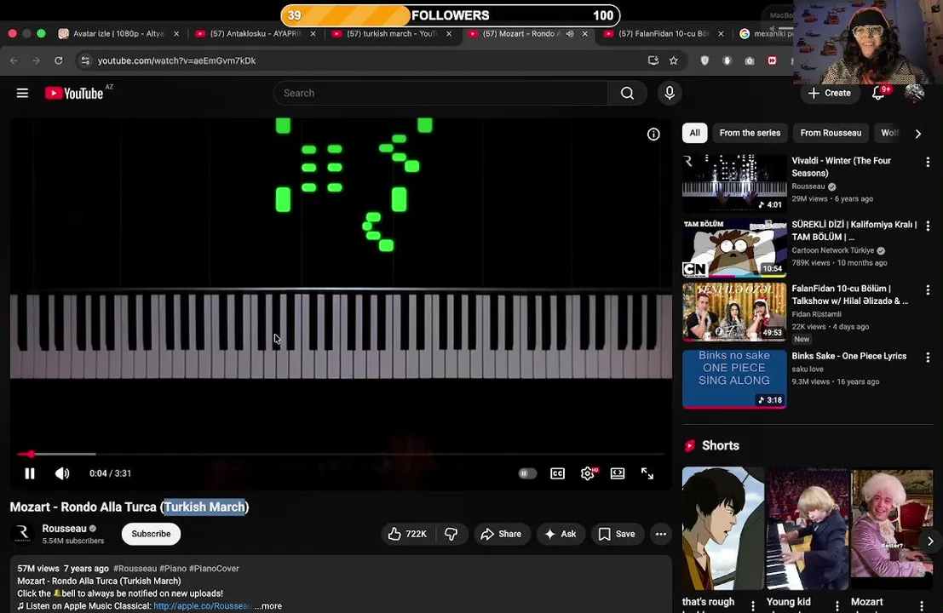This screenshot has width=943, height=613.
Task: Switch to the FalanFidan 10-cu browser tab
Action: (x=664, y=34)
